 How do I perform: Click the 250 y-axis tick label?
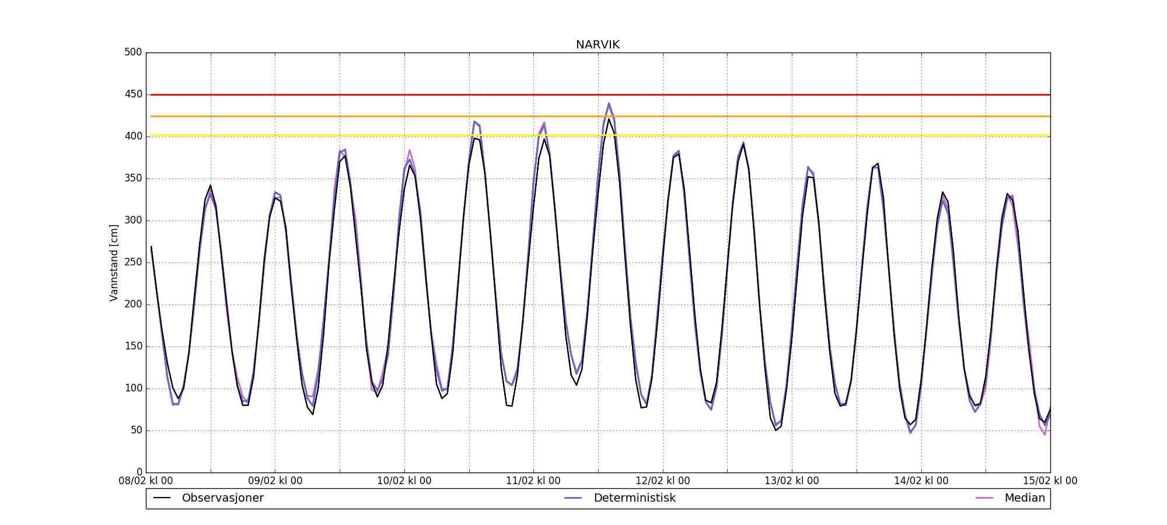click(133, 262)
